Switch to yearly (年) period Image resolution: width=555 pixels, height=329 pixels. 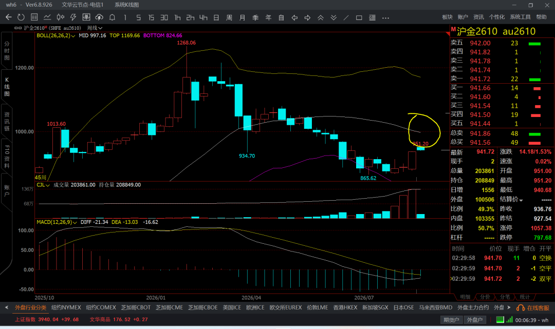pos(268,17)
